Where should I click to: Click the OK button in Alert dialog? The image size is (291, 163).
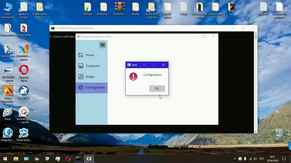tap(157, 89)
